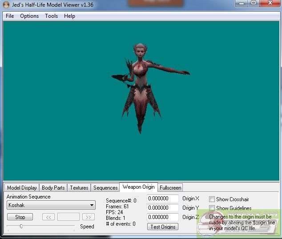
Task: Enable the Show Crosshair checkbox
Action: (x=212, y=199)
